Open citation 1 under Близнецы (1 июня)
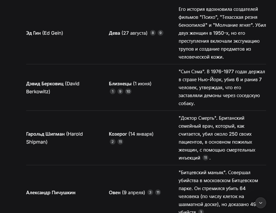 (x=113, y=91)
